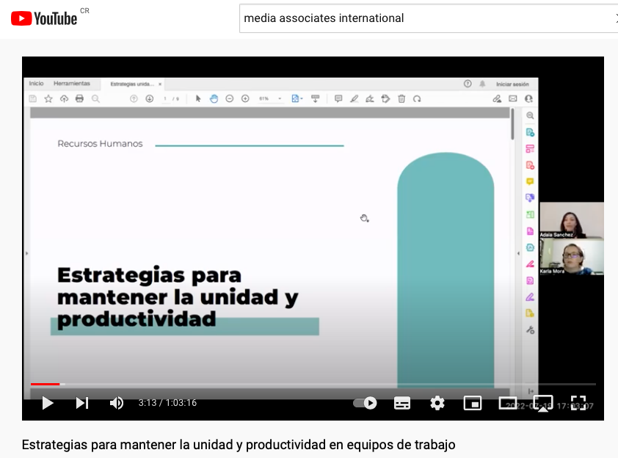Play the video
The image size is (618, 458).
[48, 403]
